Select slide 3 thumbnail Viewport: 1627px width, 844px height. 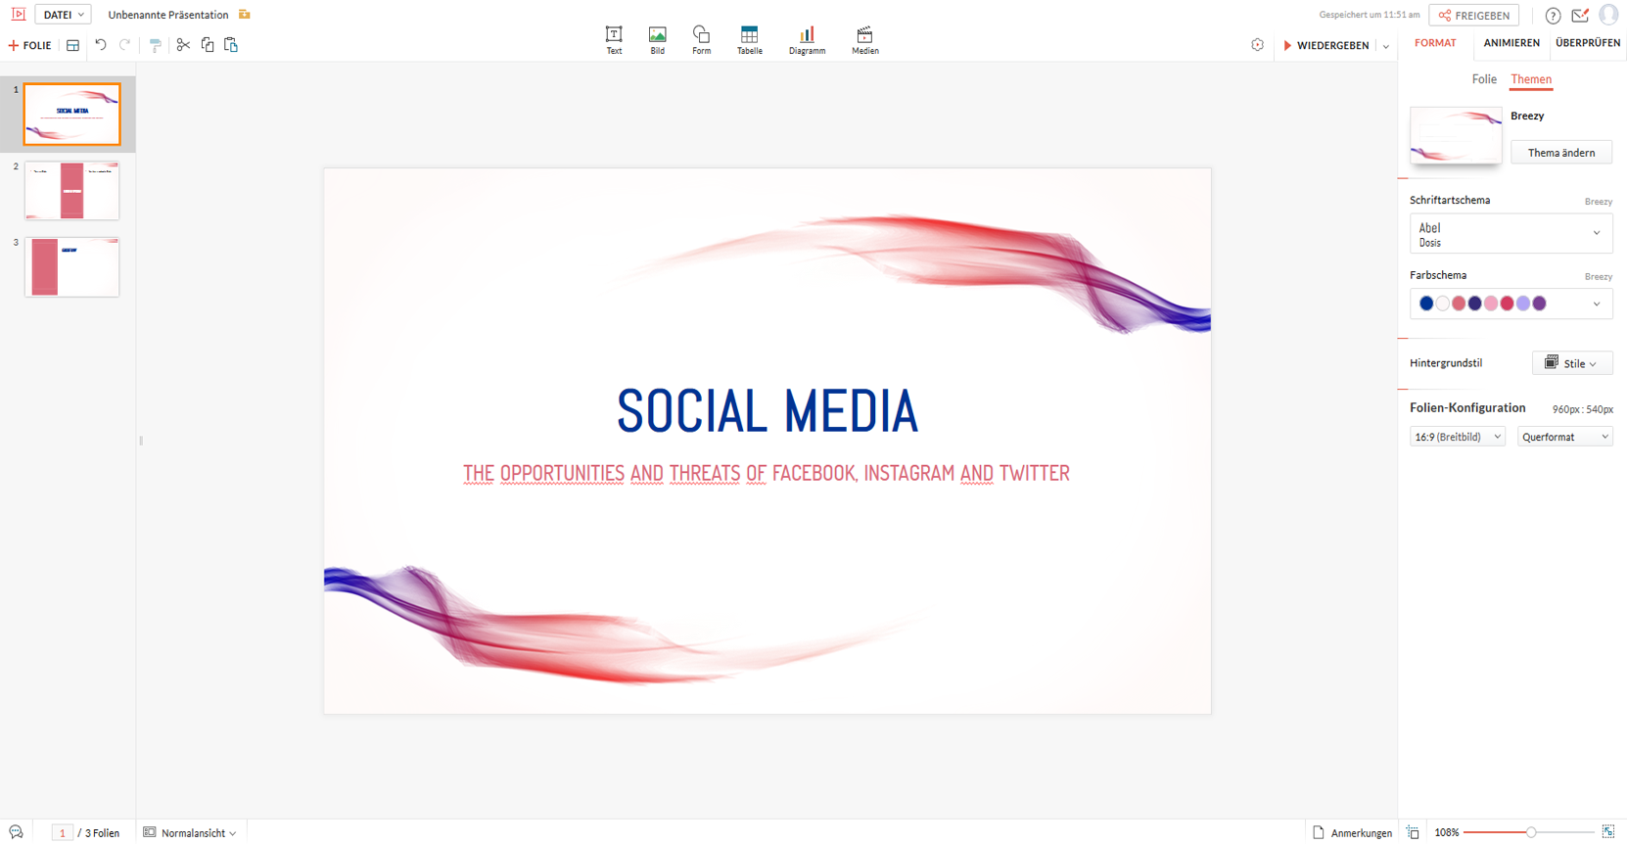(x=71, y=267)
